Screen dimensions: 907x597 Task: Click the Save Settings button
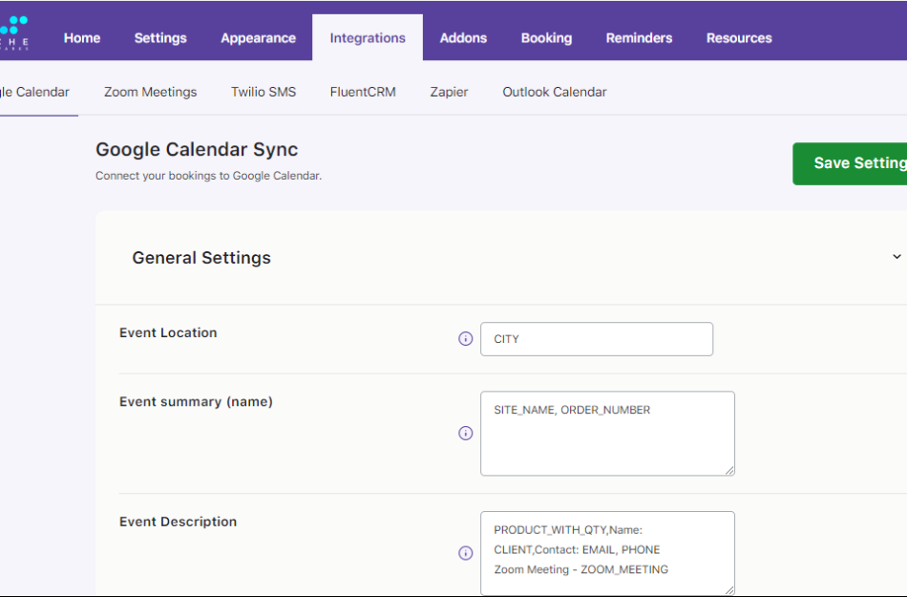click(860, 163)
